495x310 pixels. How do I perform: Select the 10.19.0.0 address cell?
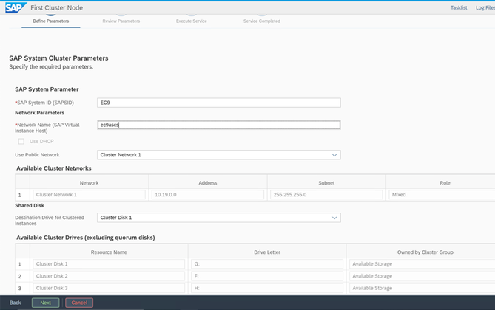[x=208, y=195]
